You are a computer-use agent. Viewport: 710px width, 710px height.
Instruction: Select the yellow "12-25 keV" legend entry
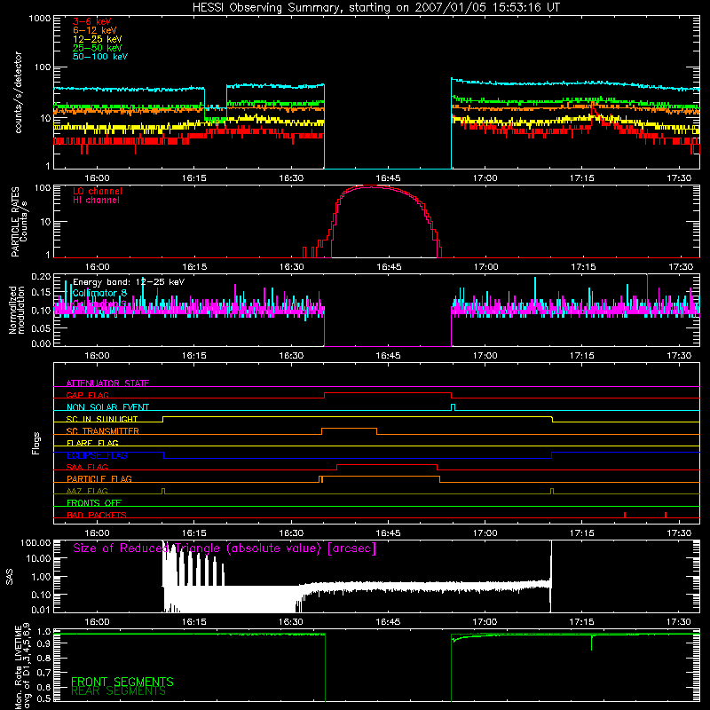(x=97, y=39)
